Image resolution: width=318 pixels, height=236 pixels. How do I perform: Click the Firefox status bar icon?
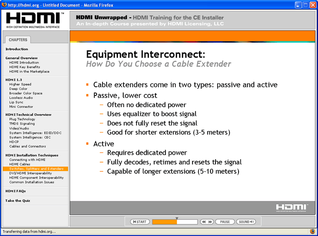[312, 231]
